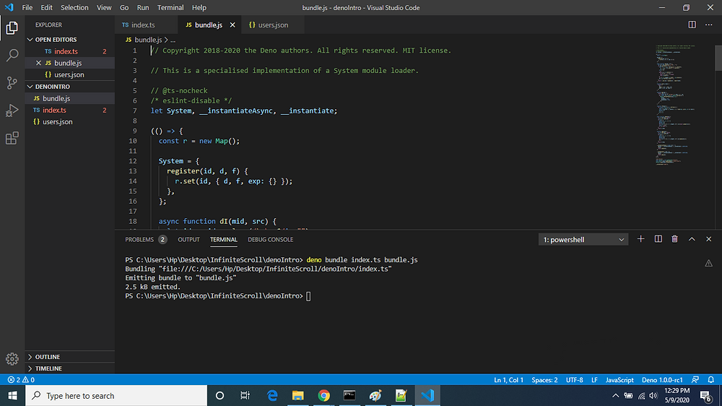The image size is (722, 406).
Task: Change indentation via Spaces: 2
Action: coord(544,380)
